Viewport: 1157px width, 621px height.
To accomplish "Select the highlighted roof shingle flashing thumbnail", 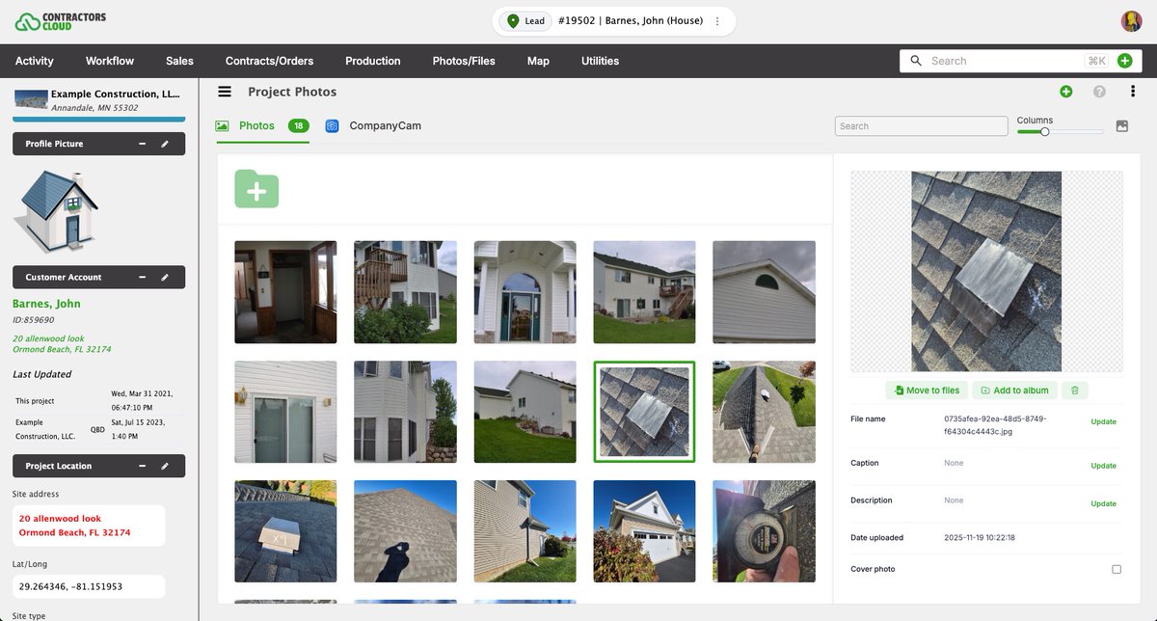I will (644, 412).
